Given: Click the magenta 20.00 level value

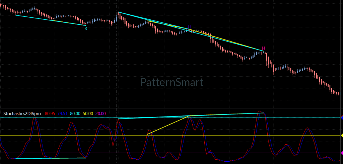Looking at the screenshot, I should 101,113.
